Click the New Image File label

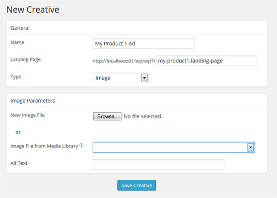coord(28,115)
